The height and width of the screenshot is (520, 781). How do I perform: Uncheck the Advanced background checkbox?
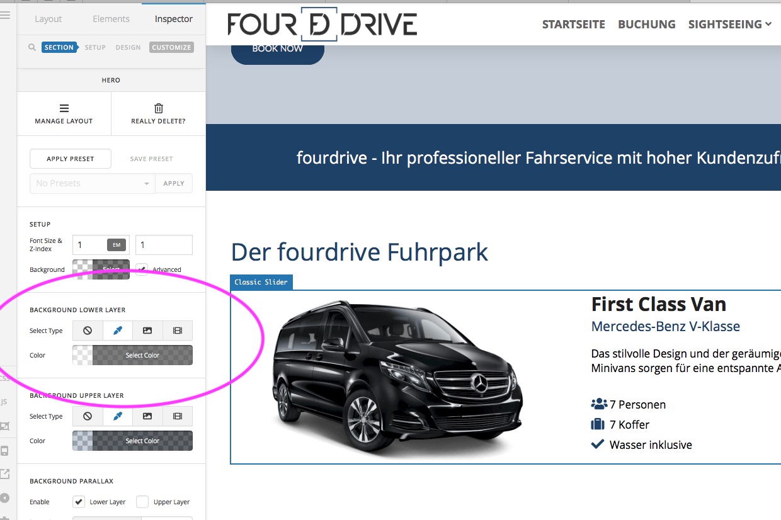click(142, 269)
